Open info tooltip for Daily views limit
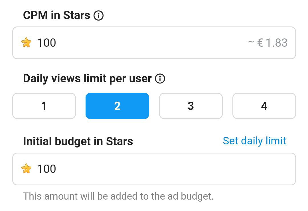 160,79
